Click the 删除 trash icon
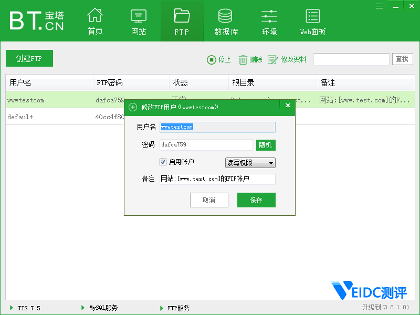The image size is (420, 315). click(243, 60)
